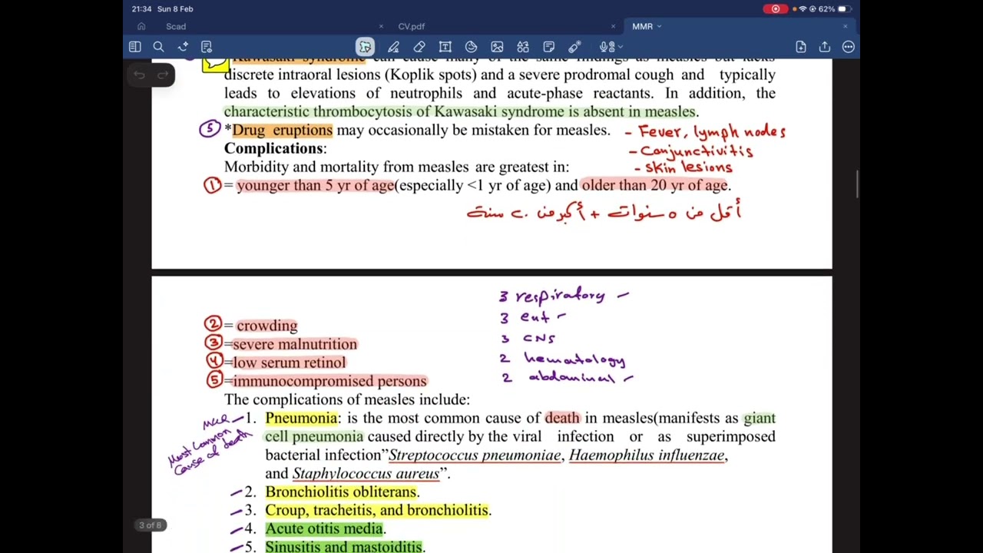Open the AI sparkle tool

(x=183, y=47)
